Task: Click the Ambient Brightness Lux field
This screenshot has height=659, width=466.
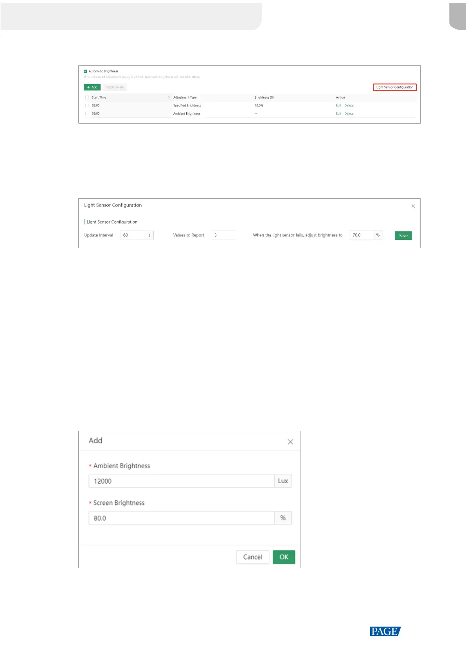Action: [x=181, y=481]
